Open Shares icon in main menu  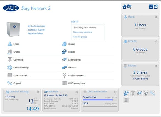10,52
